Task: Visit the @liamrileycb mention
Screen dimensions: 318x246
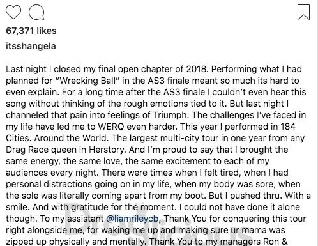Action: (x=132, y=219)
